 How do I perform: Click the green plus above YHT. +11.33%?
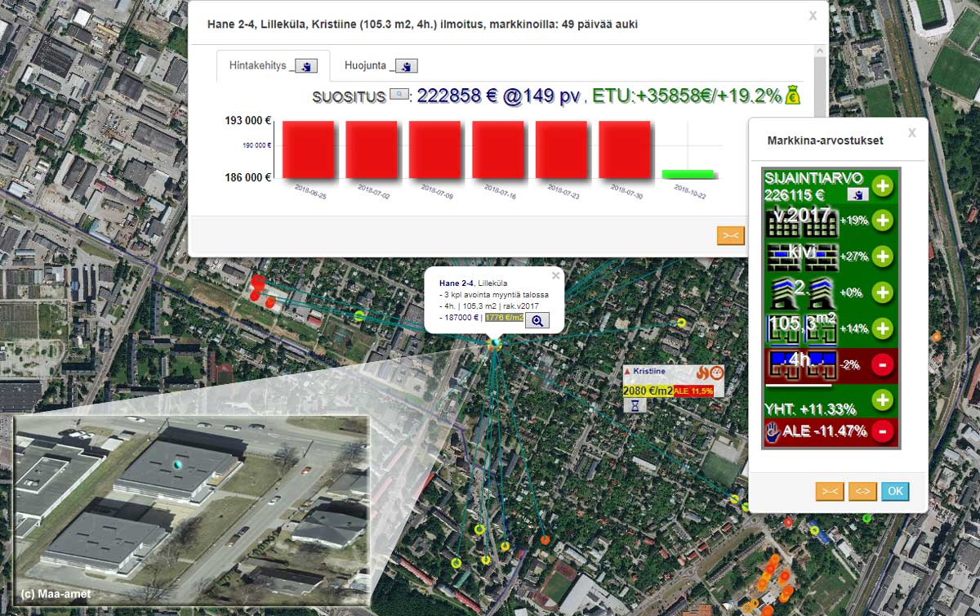click(x=882, y=400)
